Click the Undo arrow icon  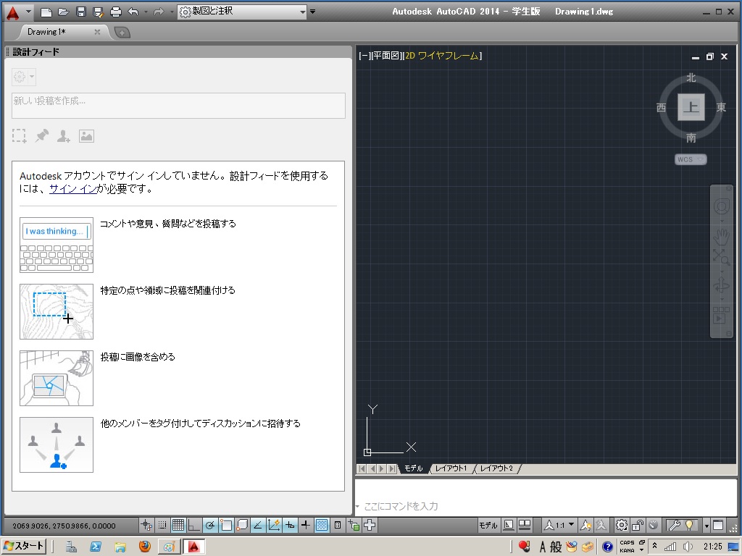(x=133, y=12)
